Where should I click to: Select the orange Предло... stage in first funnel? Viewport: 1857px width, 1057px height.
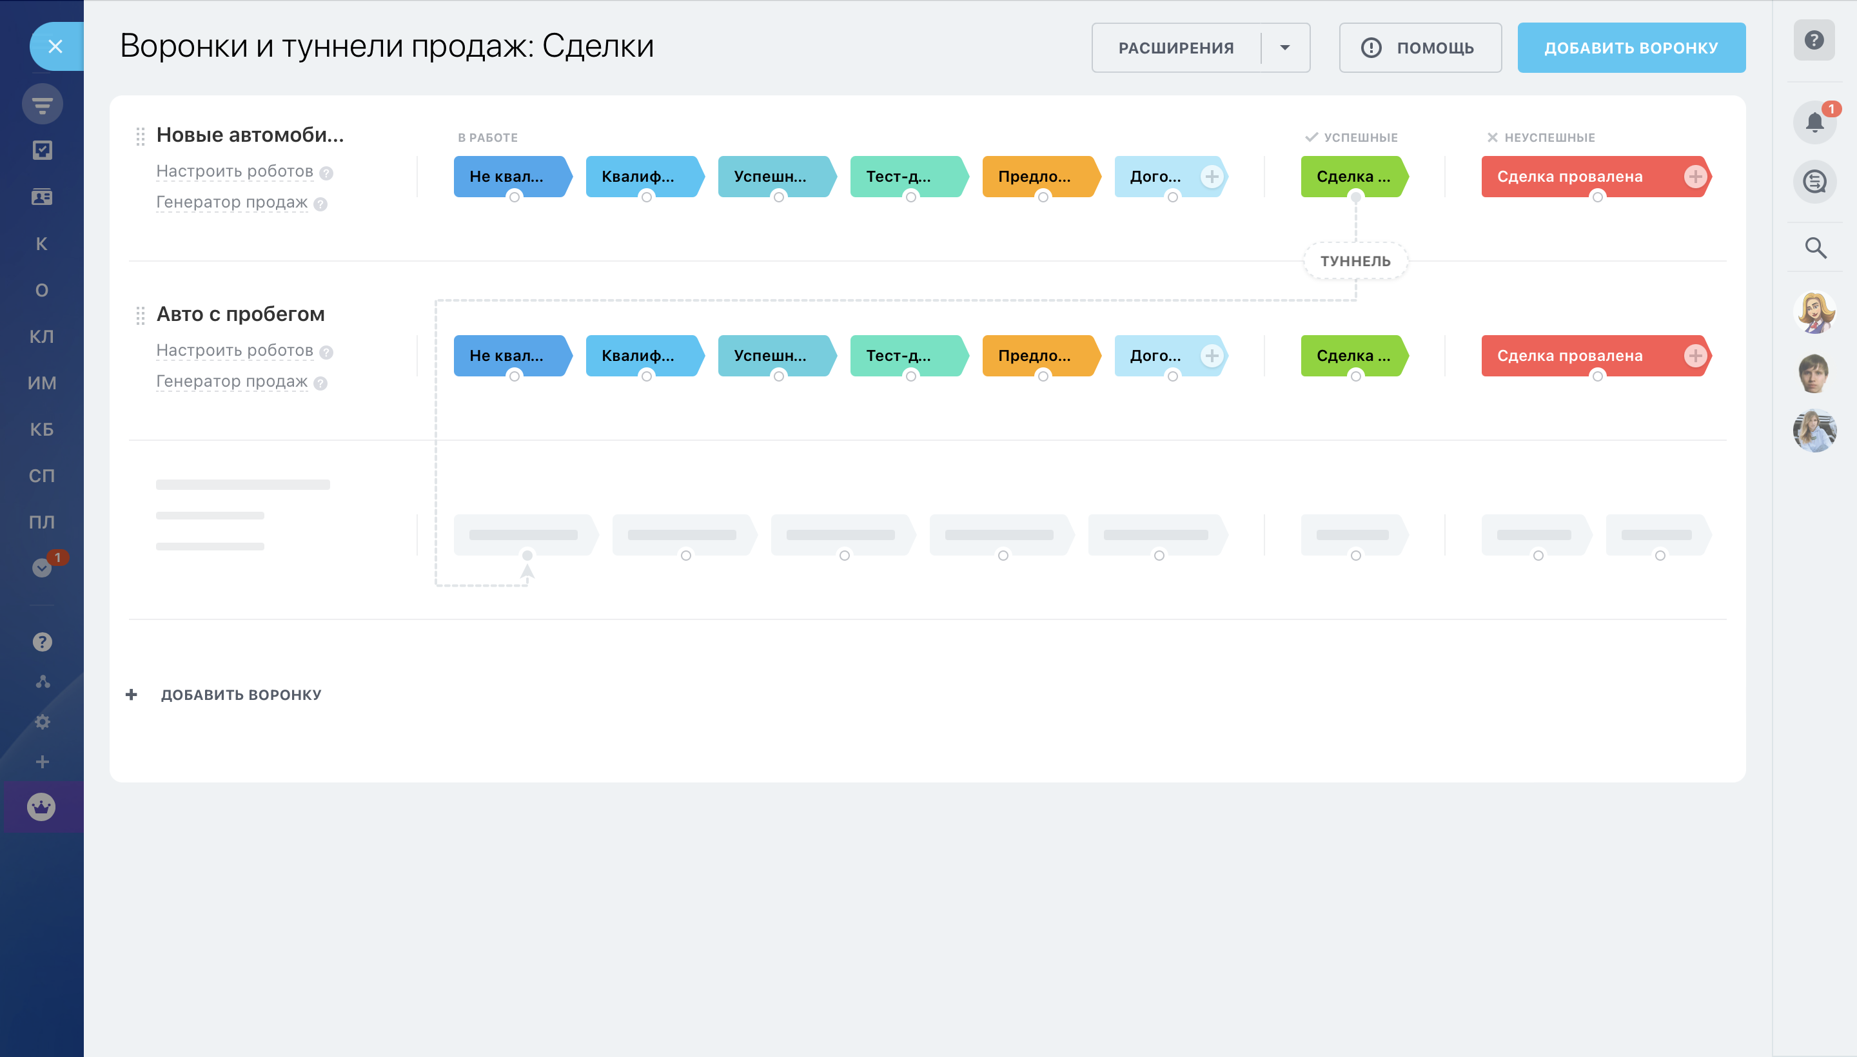(x=1036, y=177)
